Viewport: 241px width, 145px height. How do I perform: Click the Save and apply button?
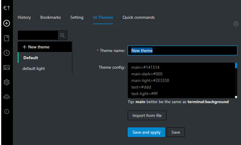coord(146,132)
